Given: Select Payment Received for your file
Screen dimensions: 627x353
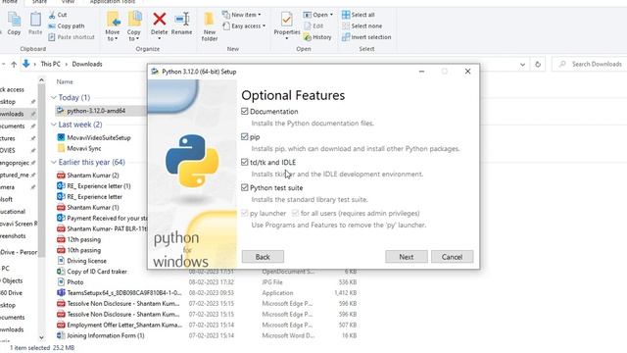Looking at the screenshot, I should pos(102,218).
